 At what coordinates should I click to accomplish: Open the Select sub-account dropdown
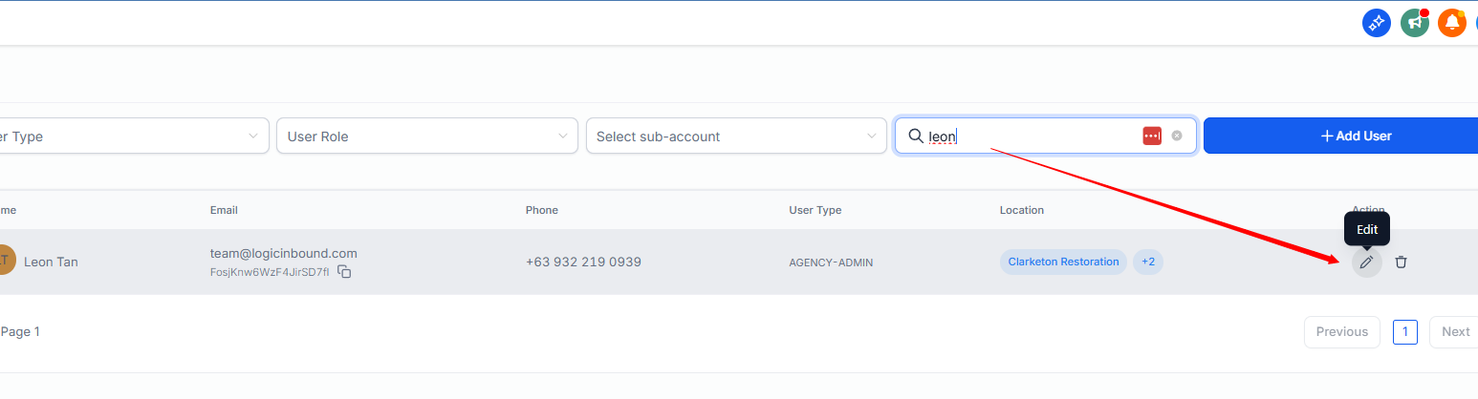[x=736, y=136]
